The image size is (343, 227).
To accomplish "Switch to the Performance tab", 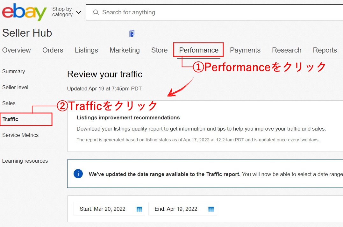I will 198,50.
